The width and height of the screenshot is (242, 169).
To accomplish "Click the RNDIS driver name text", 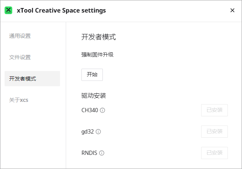I will click(x=89, y=153).
